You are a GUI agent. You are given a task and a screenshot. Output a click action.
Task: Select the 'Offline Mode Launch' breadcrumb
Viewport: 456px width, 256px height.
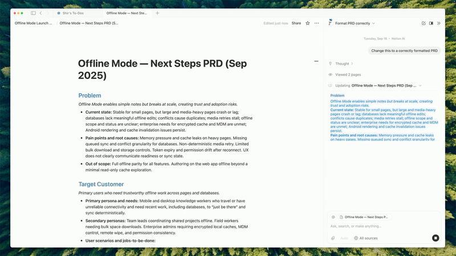pyautogui.click(x=33, y=23)
